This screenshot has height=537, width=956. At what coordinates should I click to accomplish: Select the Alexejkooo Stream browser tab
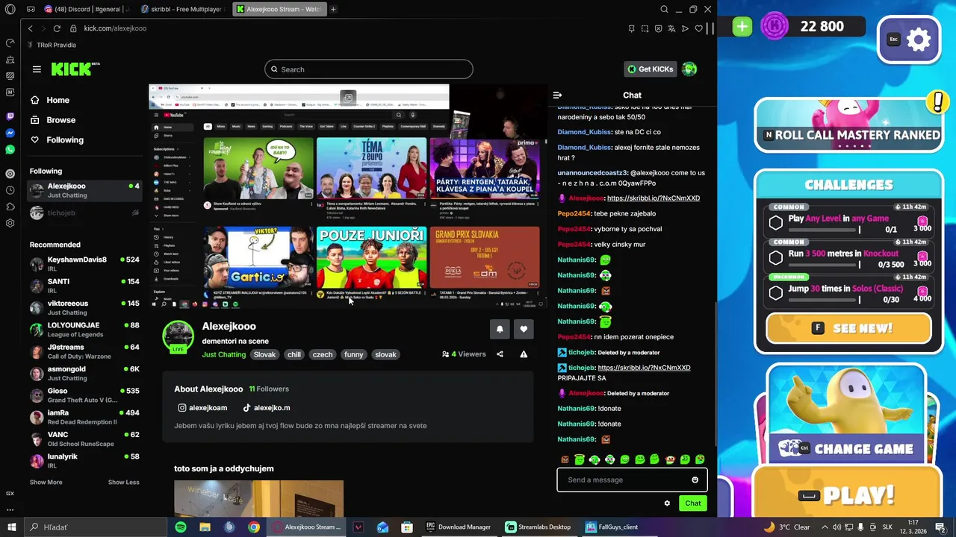(279, 9)
